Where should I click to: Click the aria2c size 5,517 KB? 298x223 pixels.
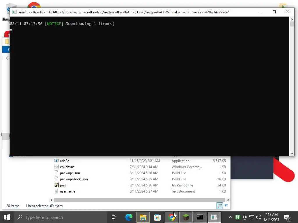219,161
